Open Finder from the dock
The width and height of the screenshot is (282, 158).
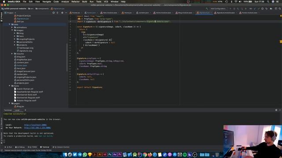[65, 154]
